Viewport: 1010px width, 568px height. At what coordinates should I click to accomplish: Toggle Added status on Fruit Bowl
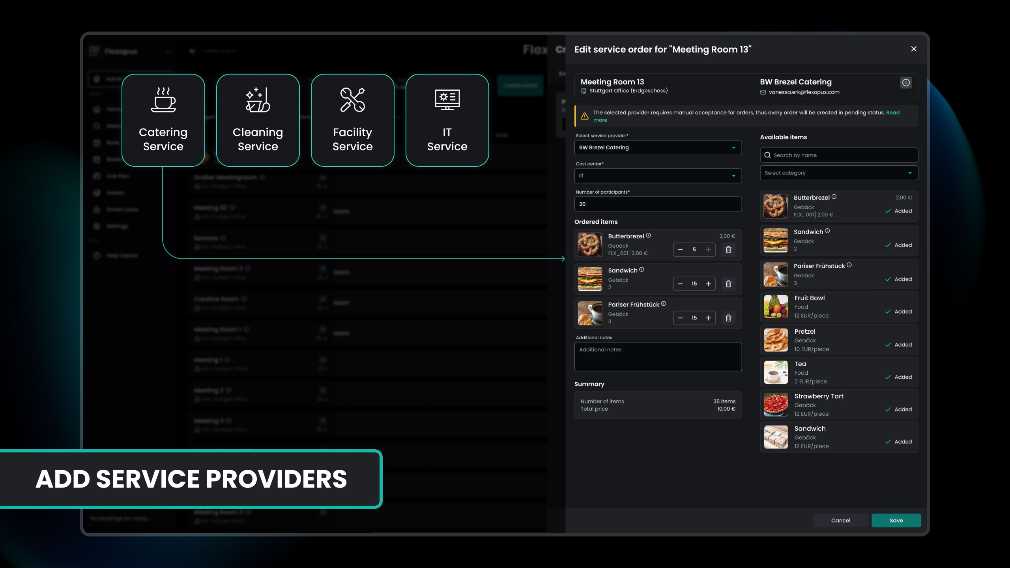pyautogui.click(x=898, y=312)
